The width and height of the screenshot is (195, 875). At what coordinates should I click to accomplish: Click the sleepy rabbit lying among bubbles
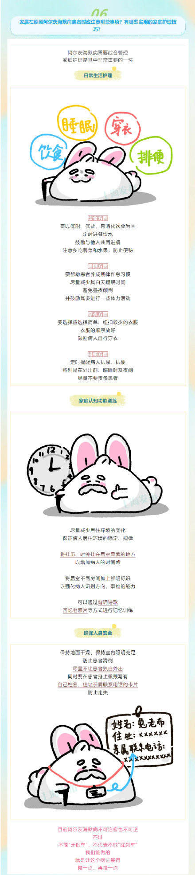tap(95, 175)
